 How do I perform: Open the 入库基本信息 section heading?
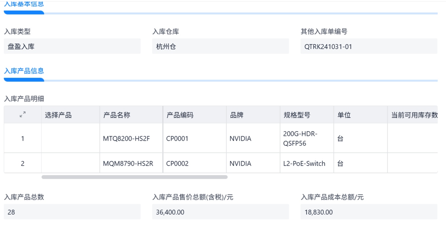(x=24, y=4)
